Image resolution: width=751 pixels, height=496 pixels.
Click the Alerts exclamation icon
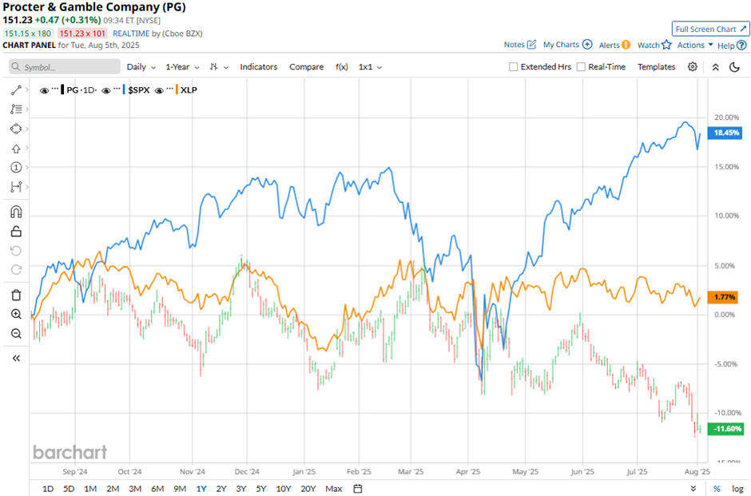pyautogui.click(x=626, y=45)
